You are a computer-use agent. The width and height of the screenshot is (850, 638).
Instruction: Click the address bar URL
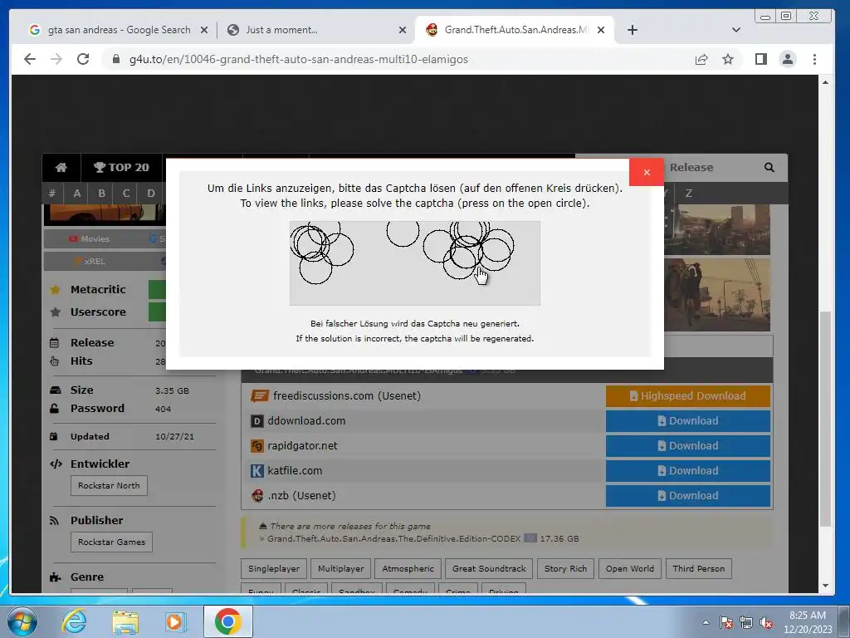(x=299, y=59)
